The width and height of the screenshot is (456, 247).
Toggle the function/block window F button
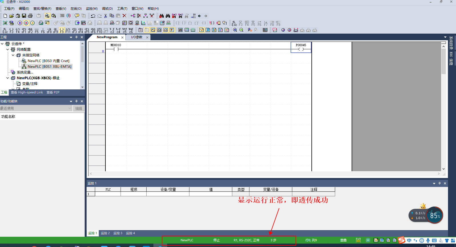click(x=172, y=30)
